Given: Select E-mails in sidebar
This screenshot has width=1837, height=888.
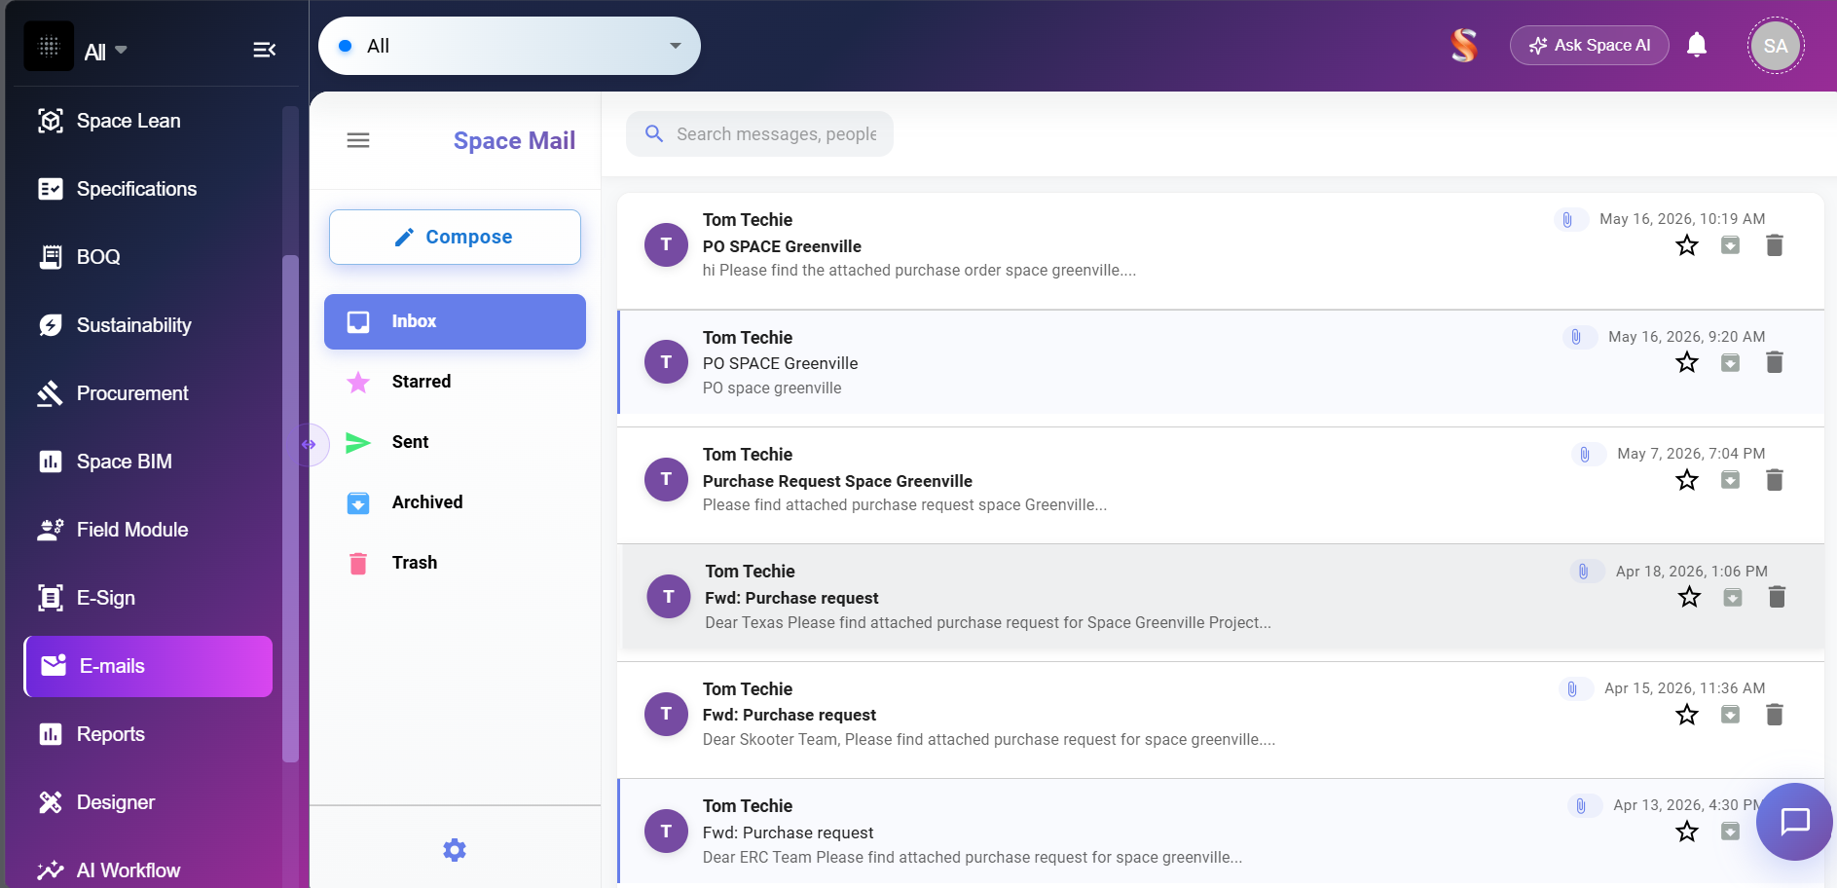Looking at the screenshot, I should pos(148,666).
